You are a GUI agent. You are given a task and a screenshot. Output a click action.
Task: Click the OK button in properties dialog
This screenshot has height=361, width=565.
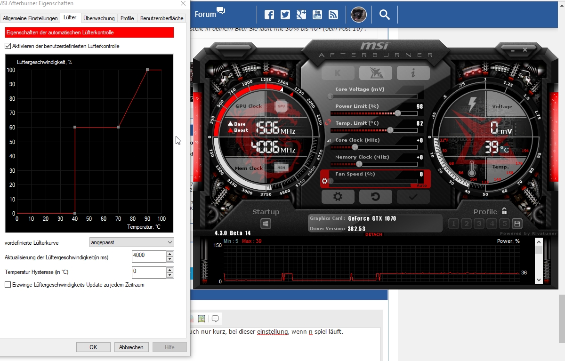coord(93,347)
